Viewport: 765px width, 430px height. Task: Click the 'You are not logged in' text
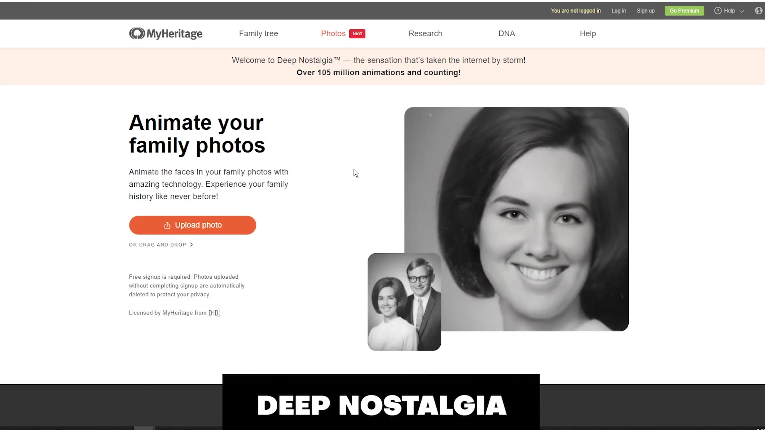point(576,11)
